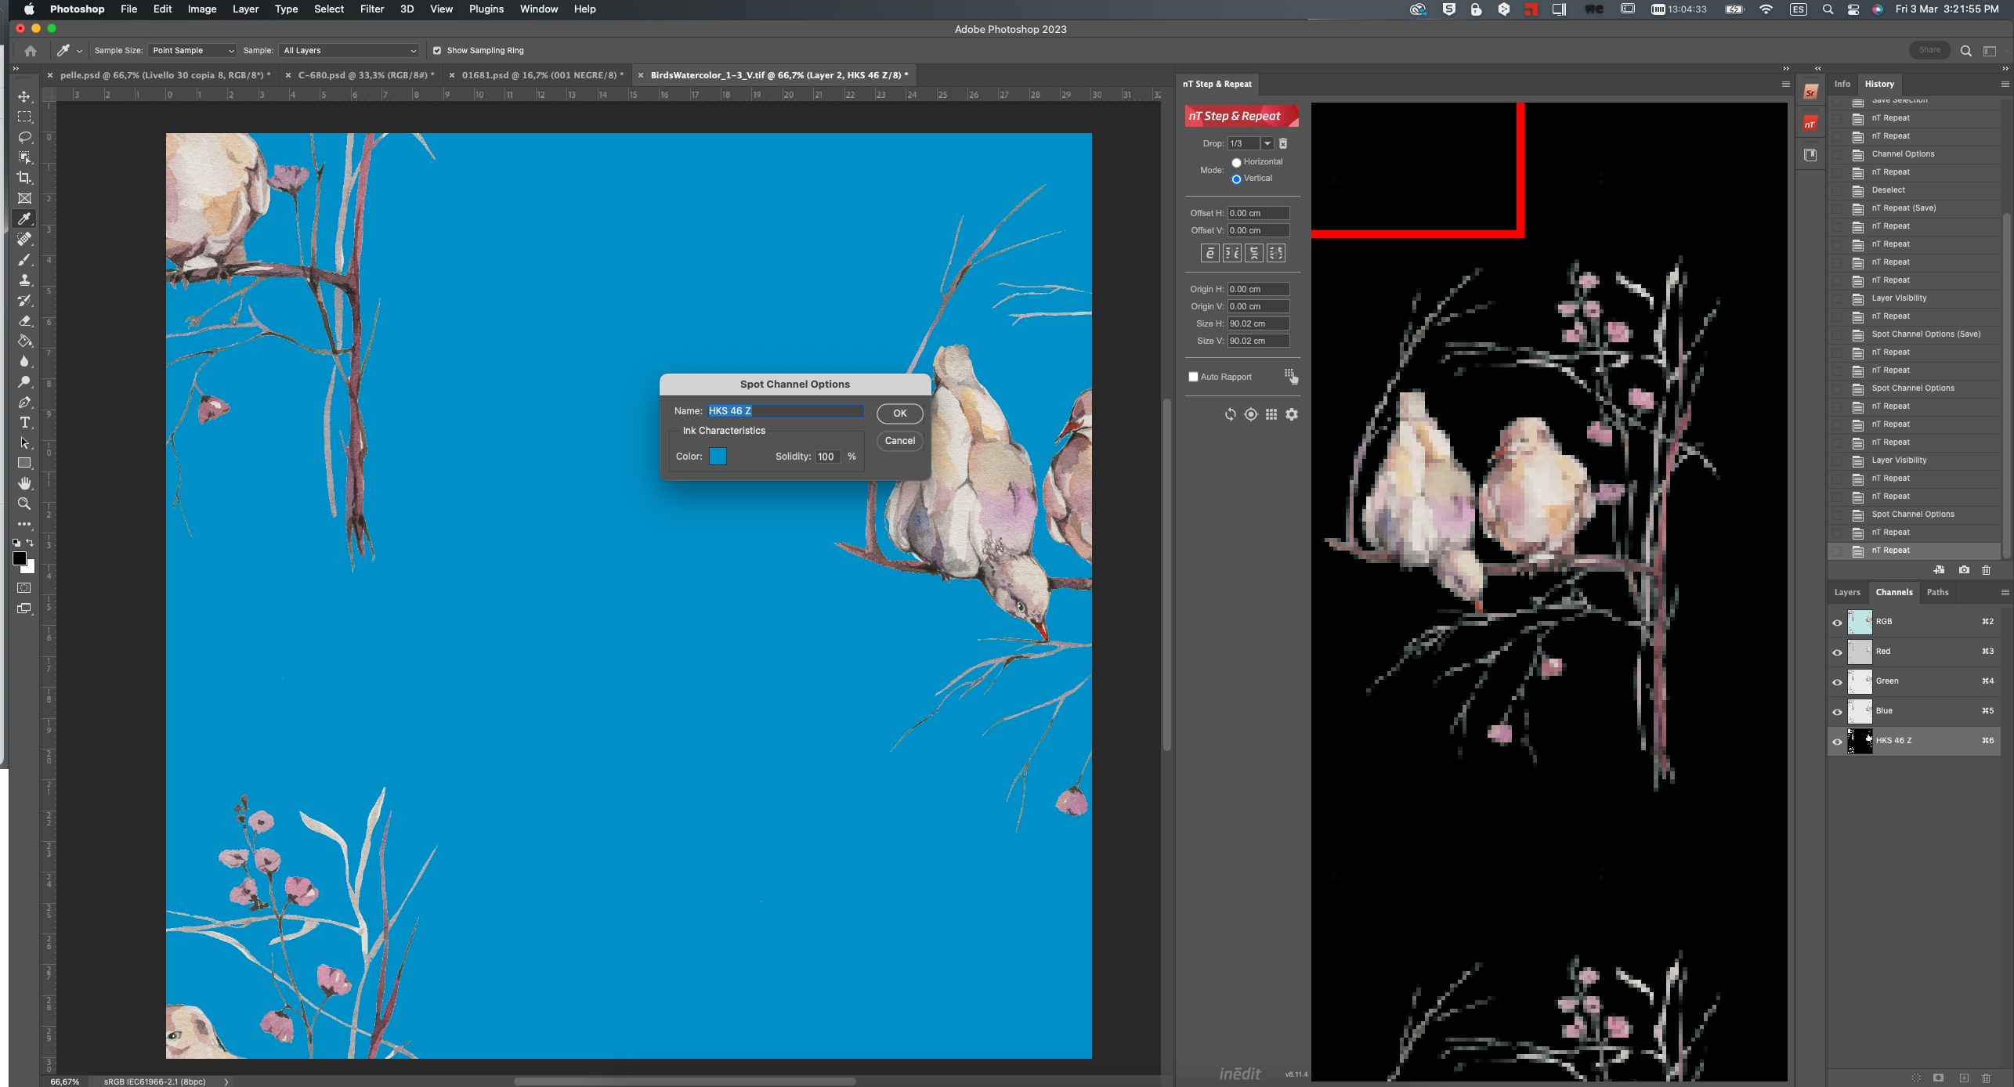Open the Sample All Layers dropdown
2014x1087 pixels.
(x=349, y=50)
